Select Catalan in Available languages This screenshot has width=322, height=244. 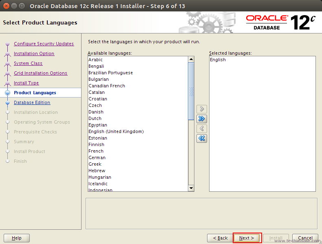pos(138,92)
